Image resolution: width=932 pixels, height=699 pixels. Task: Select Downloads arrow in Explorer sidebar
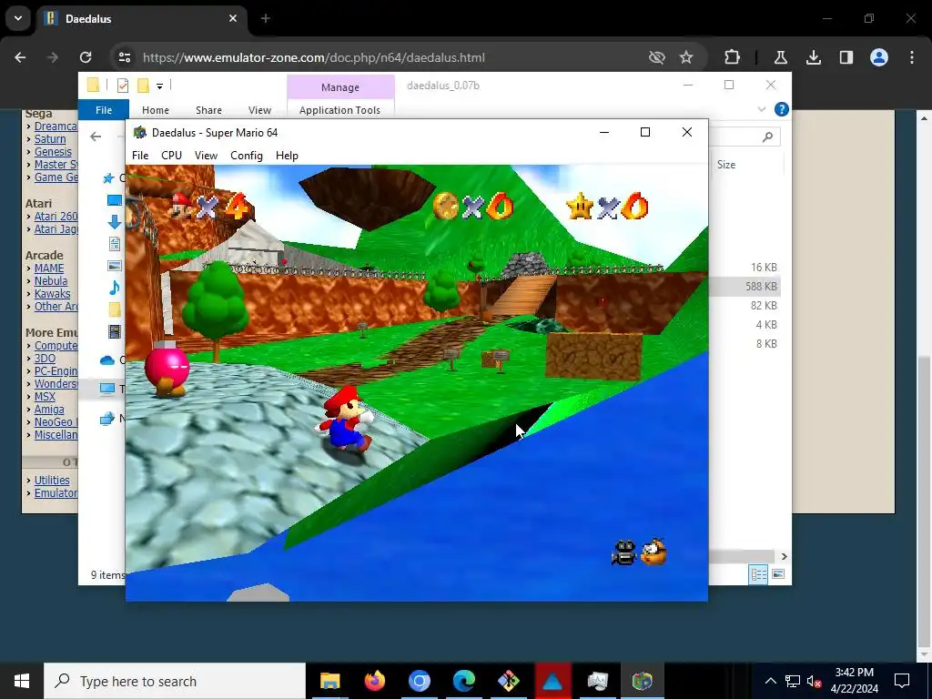[114, 222]
